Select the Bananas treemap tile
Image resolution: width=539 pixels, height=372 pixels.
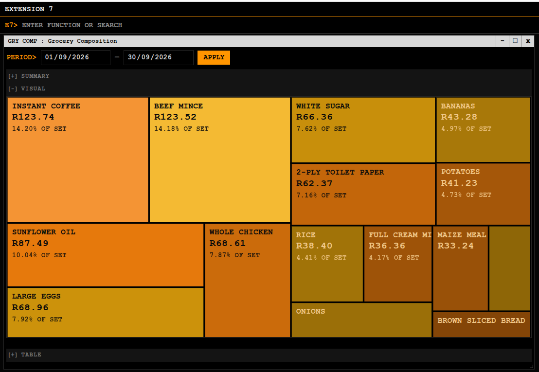(x=484, y=130)
